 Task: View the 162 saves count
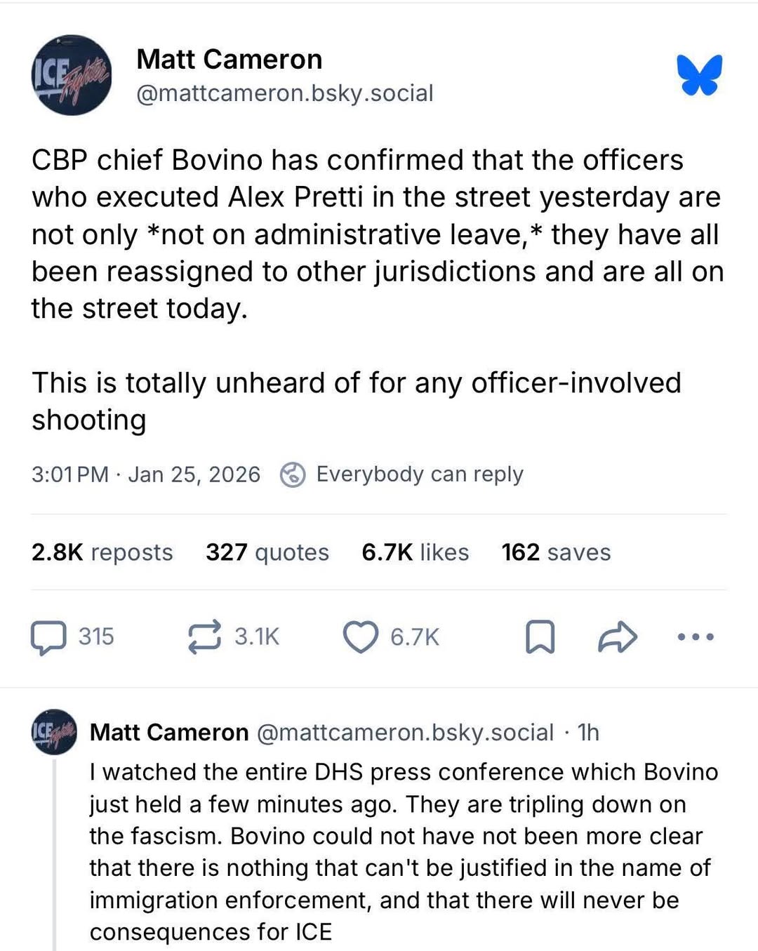pyautogui.click(x=556, y=552)
